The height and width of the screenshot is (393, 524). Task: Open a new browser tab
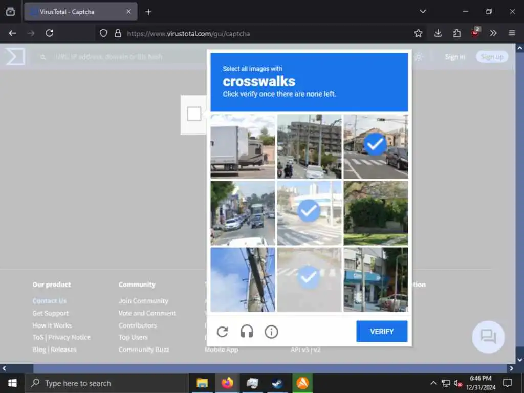point(148,12)
